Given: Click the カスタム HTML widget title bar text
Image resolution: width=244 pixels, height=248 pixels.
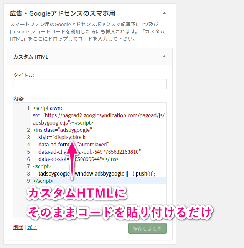Looking at the screenshot, I should point(31,57).
